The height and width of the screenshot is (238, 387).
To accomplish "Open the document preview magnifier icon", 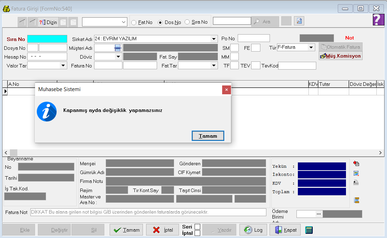I will pyautogui.click(x=299, y=21).
